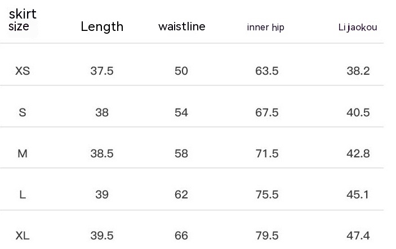
Task: Click the XL size row label
Action: click(x=23, y=236)
